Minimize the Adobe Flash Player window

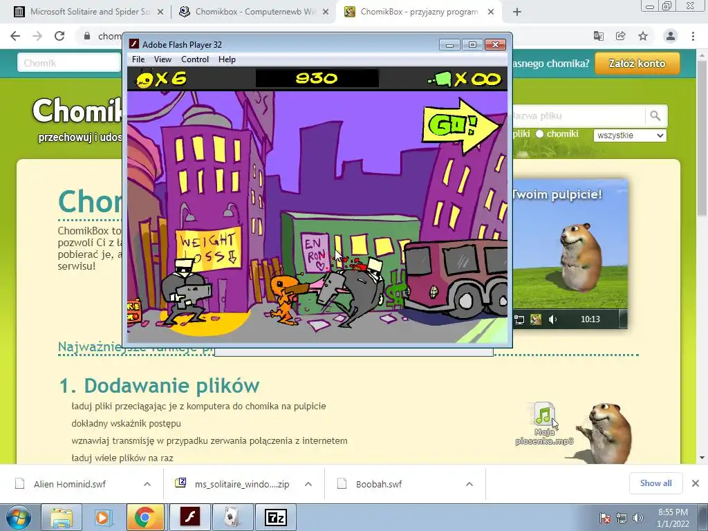449,45
